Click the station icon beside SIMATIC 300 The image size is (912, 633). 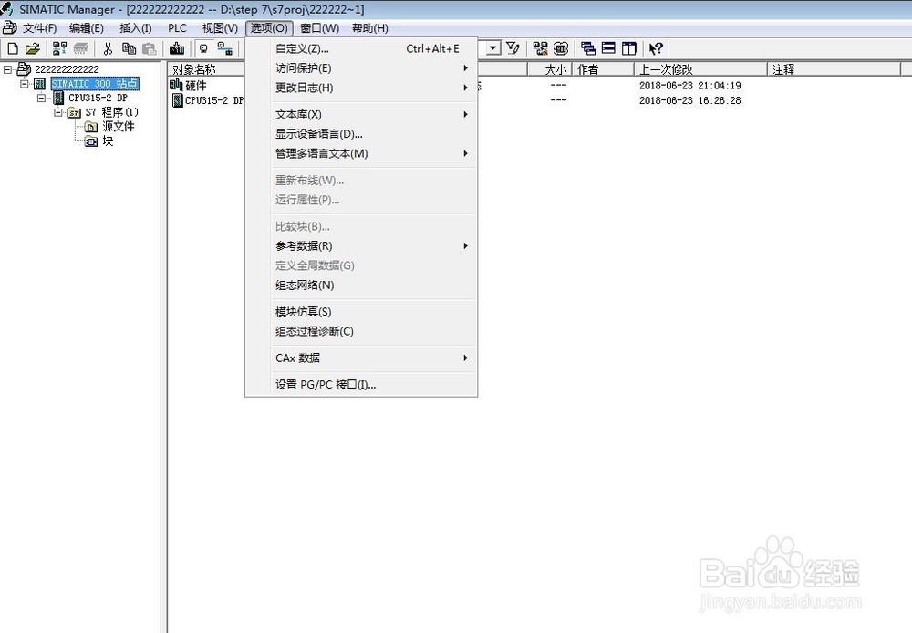[x=39, y=84]
